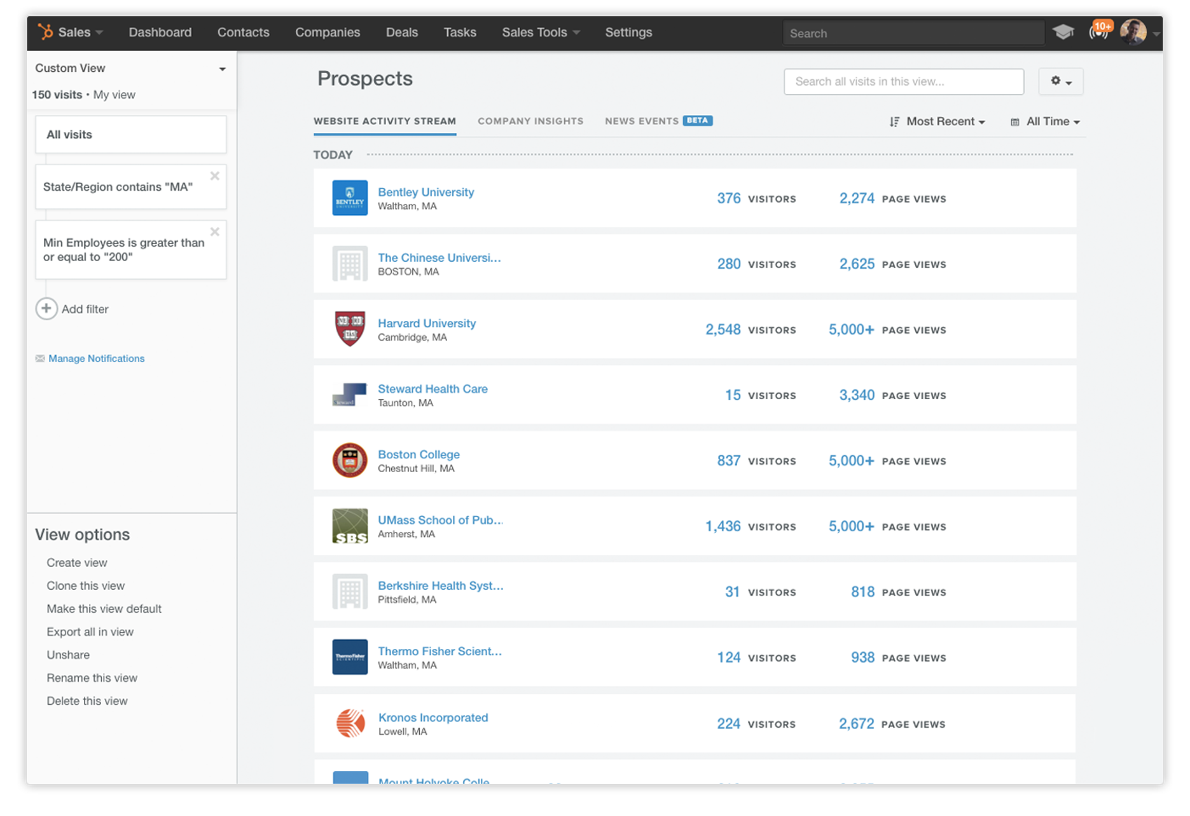Image resolution: width=1190 pixels, height=816 pixels.
Task: Click the user profile avatar
Action: (x=1133, y=32)
